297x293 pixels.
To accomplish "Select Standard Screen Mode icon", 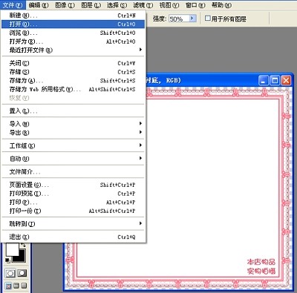I will tap(8, 286).
